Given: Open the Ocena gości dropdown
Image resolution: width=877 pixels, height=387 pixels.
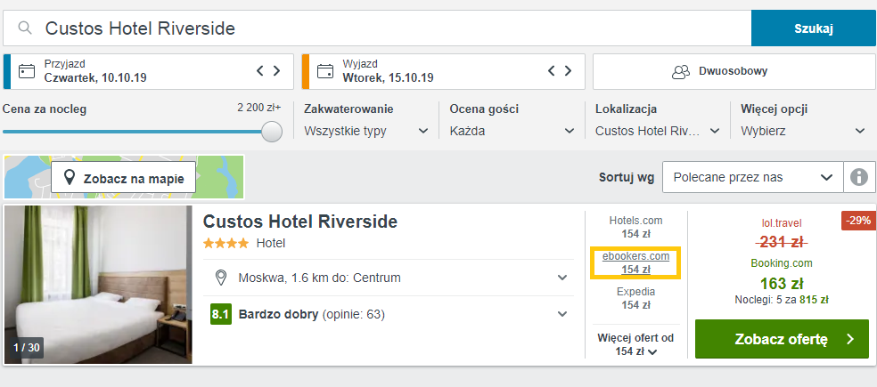Looking at the screenshot, I should coord(512,132).
